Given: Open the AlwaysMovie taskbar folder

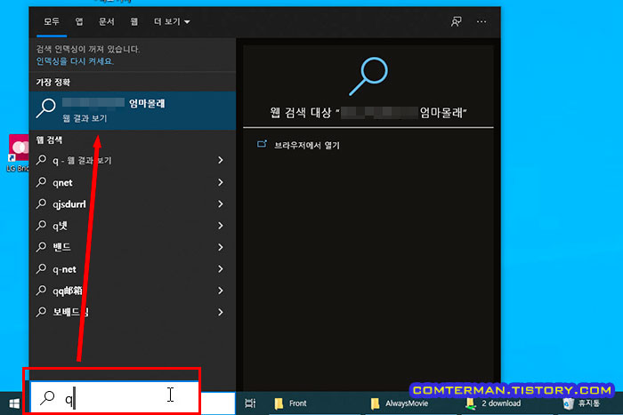Looking at the screenshot, I should coord(400,403).
